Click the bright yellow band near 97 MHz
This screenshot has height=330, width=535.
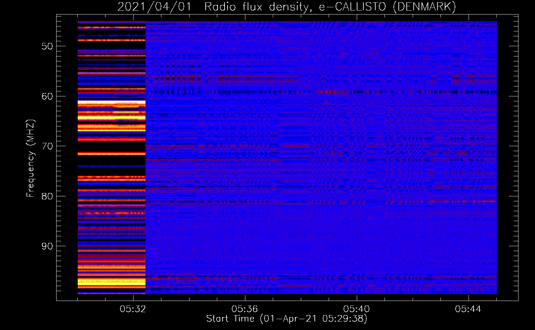click(111, 281)
